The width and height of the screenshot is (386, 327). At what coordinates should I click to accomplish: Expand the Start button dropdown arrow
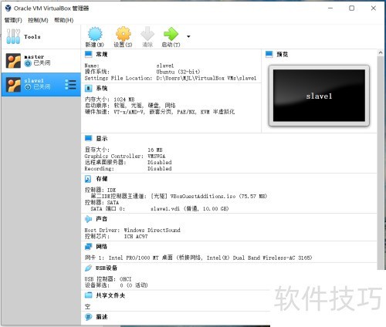(x=188, y=36)
